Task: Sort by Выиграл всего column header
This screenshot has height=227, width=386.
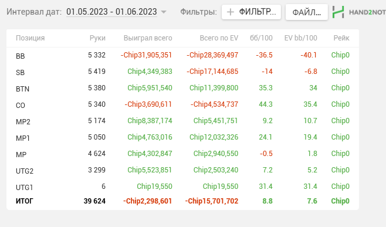Action: [148, 38]
